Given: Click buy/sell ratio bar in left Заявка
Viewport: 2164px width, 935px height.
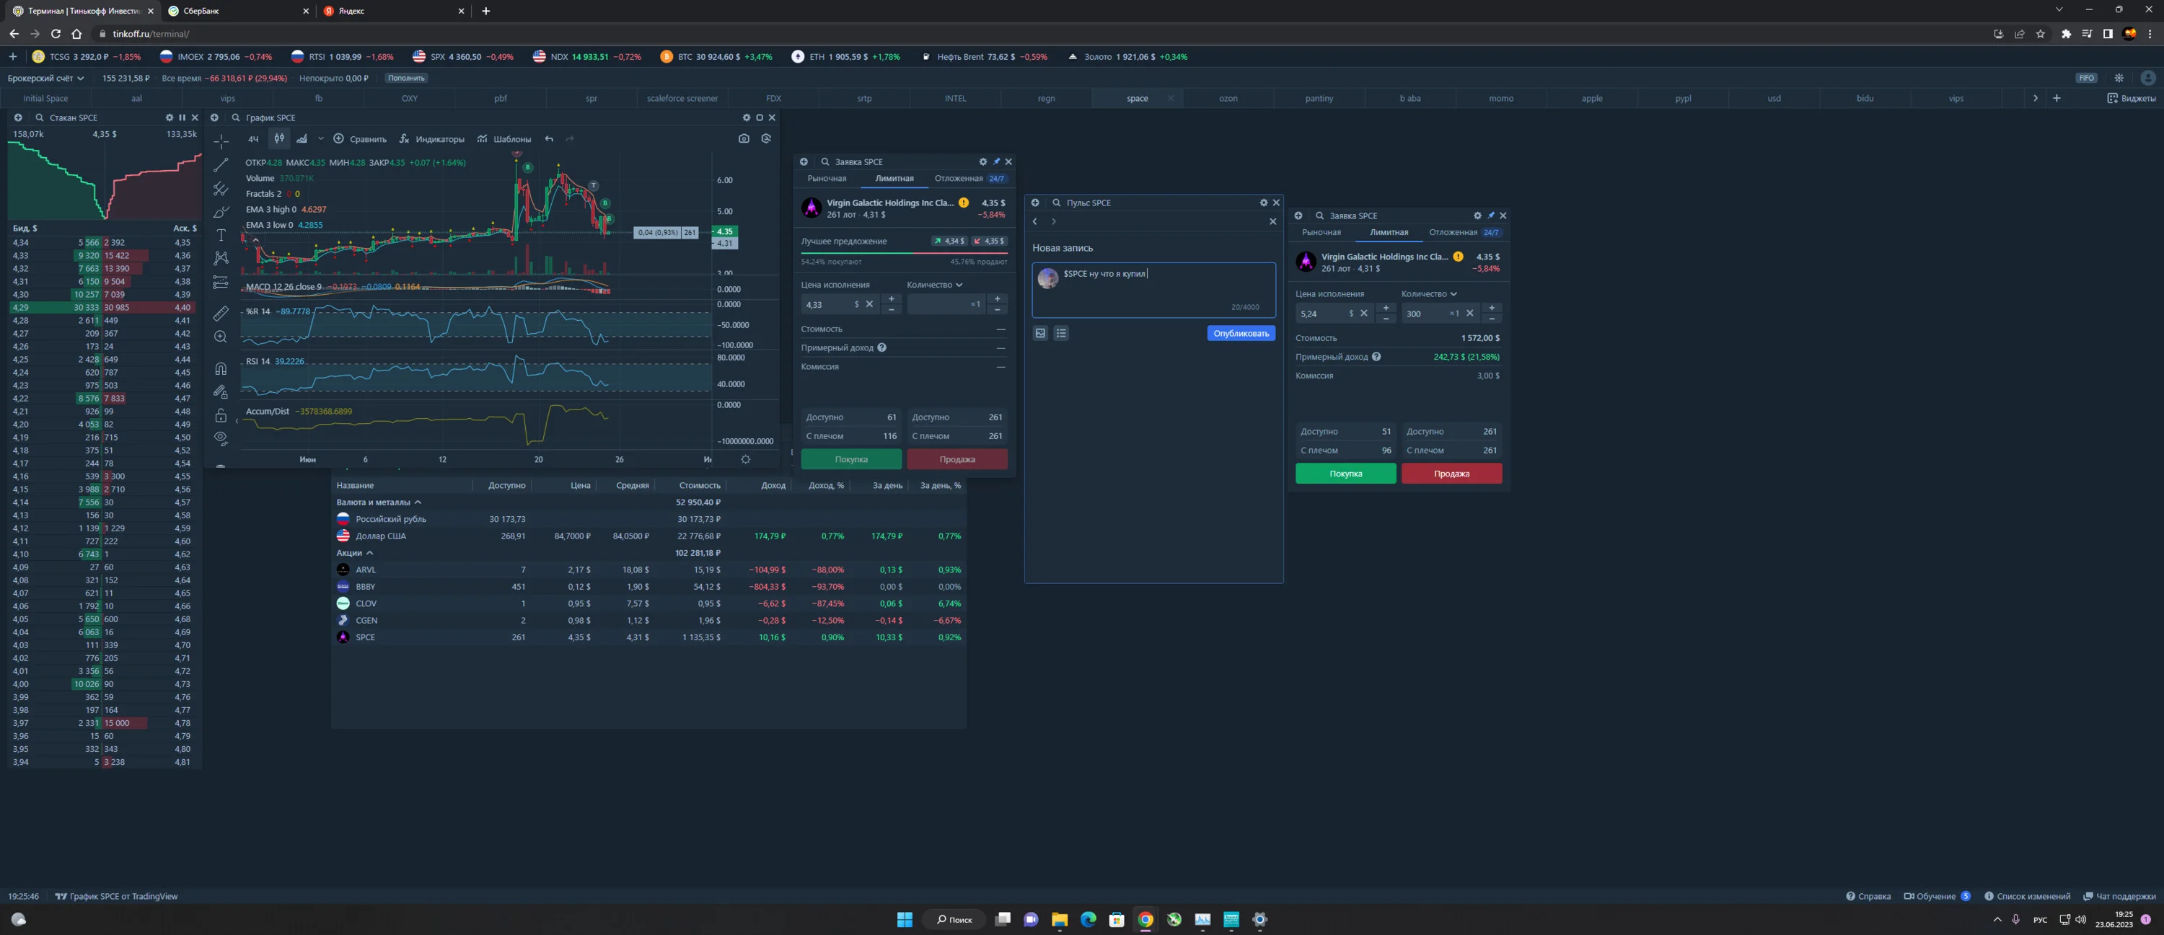Looking at the screenshot, I should [x=904, y=252].
